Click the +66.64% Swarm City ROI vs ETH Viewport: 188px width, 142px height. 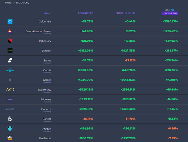point(172,89)
